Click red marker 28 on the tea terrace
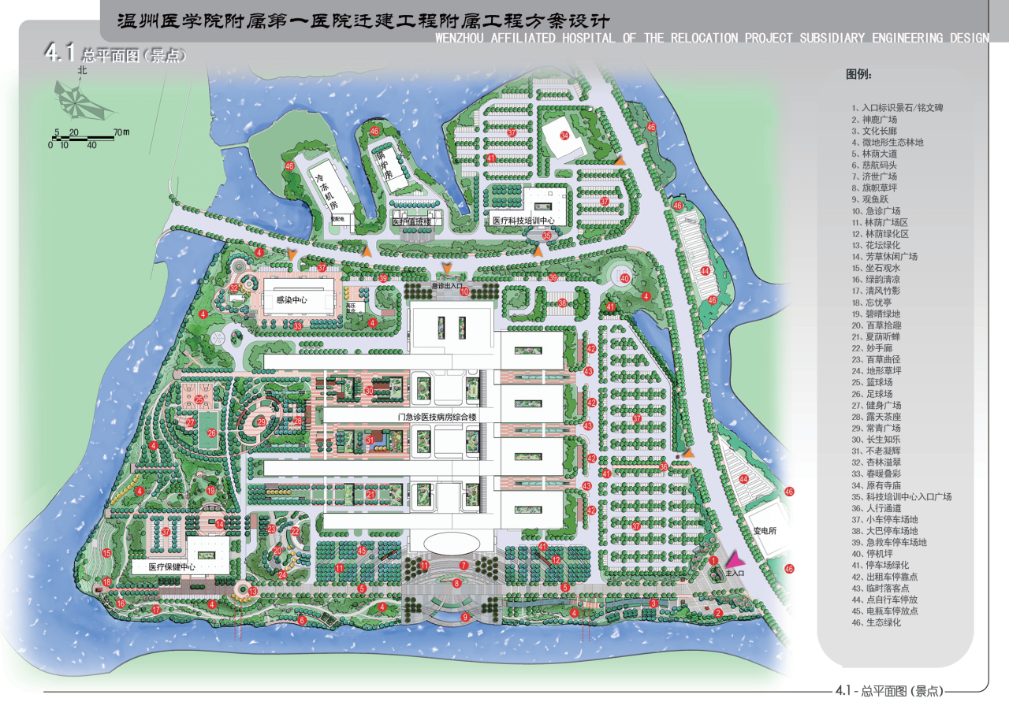The image size is (1009, 713). tap(297, 421)
